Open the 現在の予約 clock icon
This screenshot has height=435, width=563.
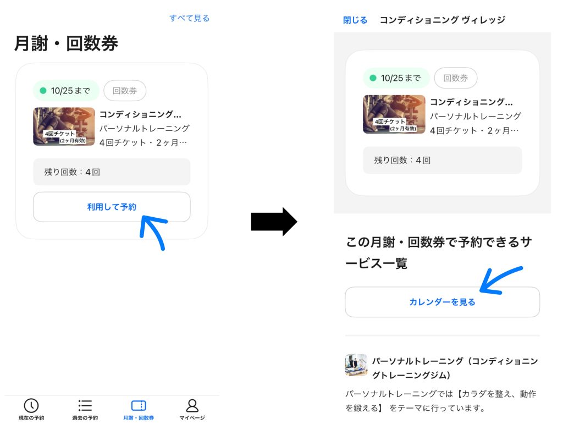(x=31, y=405)
